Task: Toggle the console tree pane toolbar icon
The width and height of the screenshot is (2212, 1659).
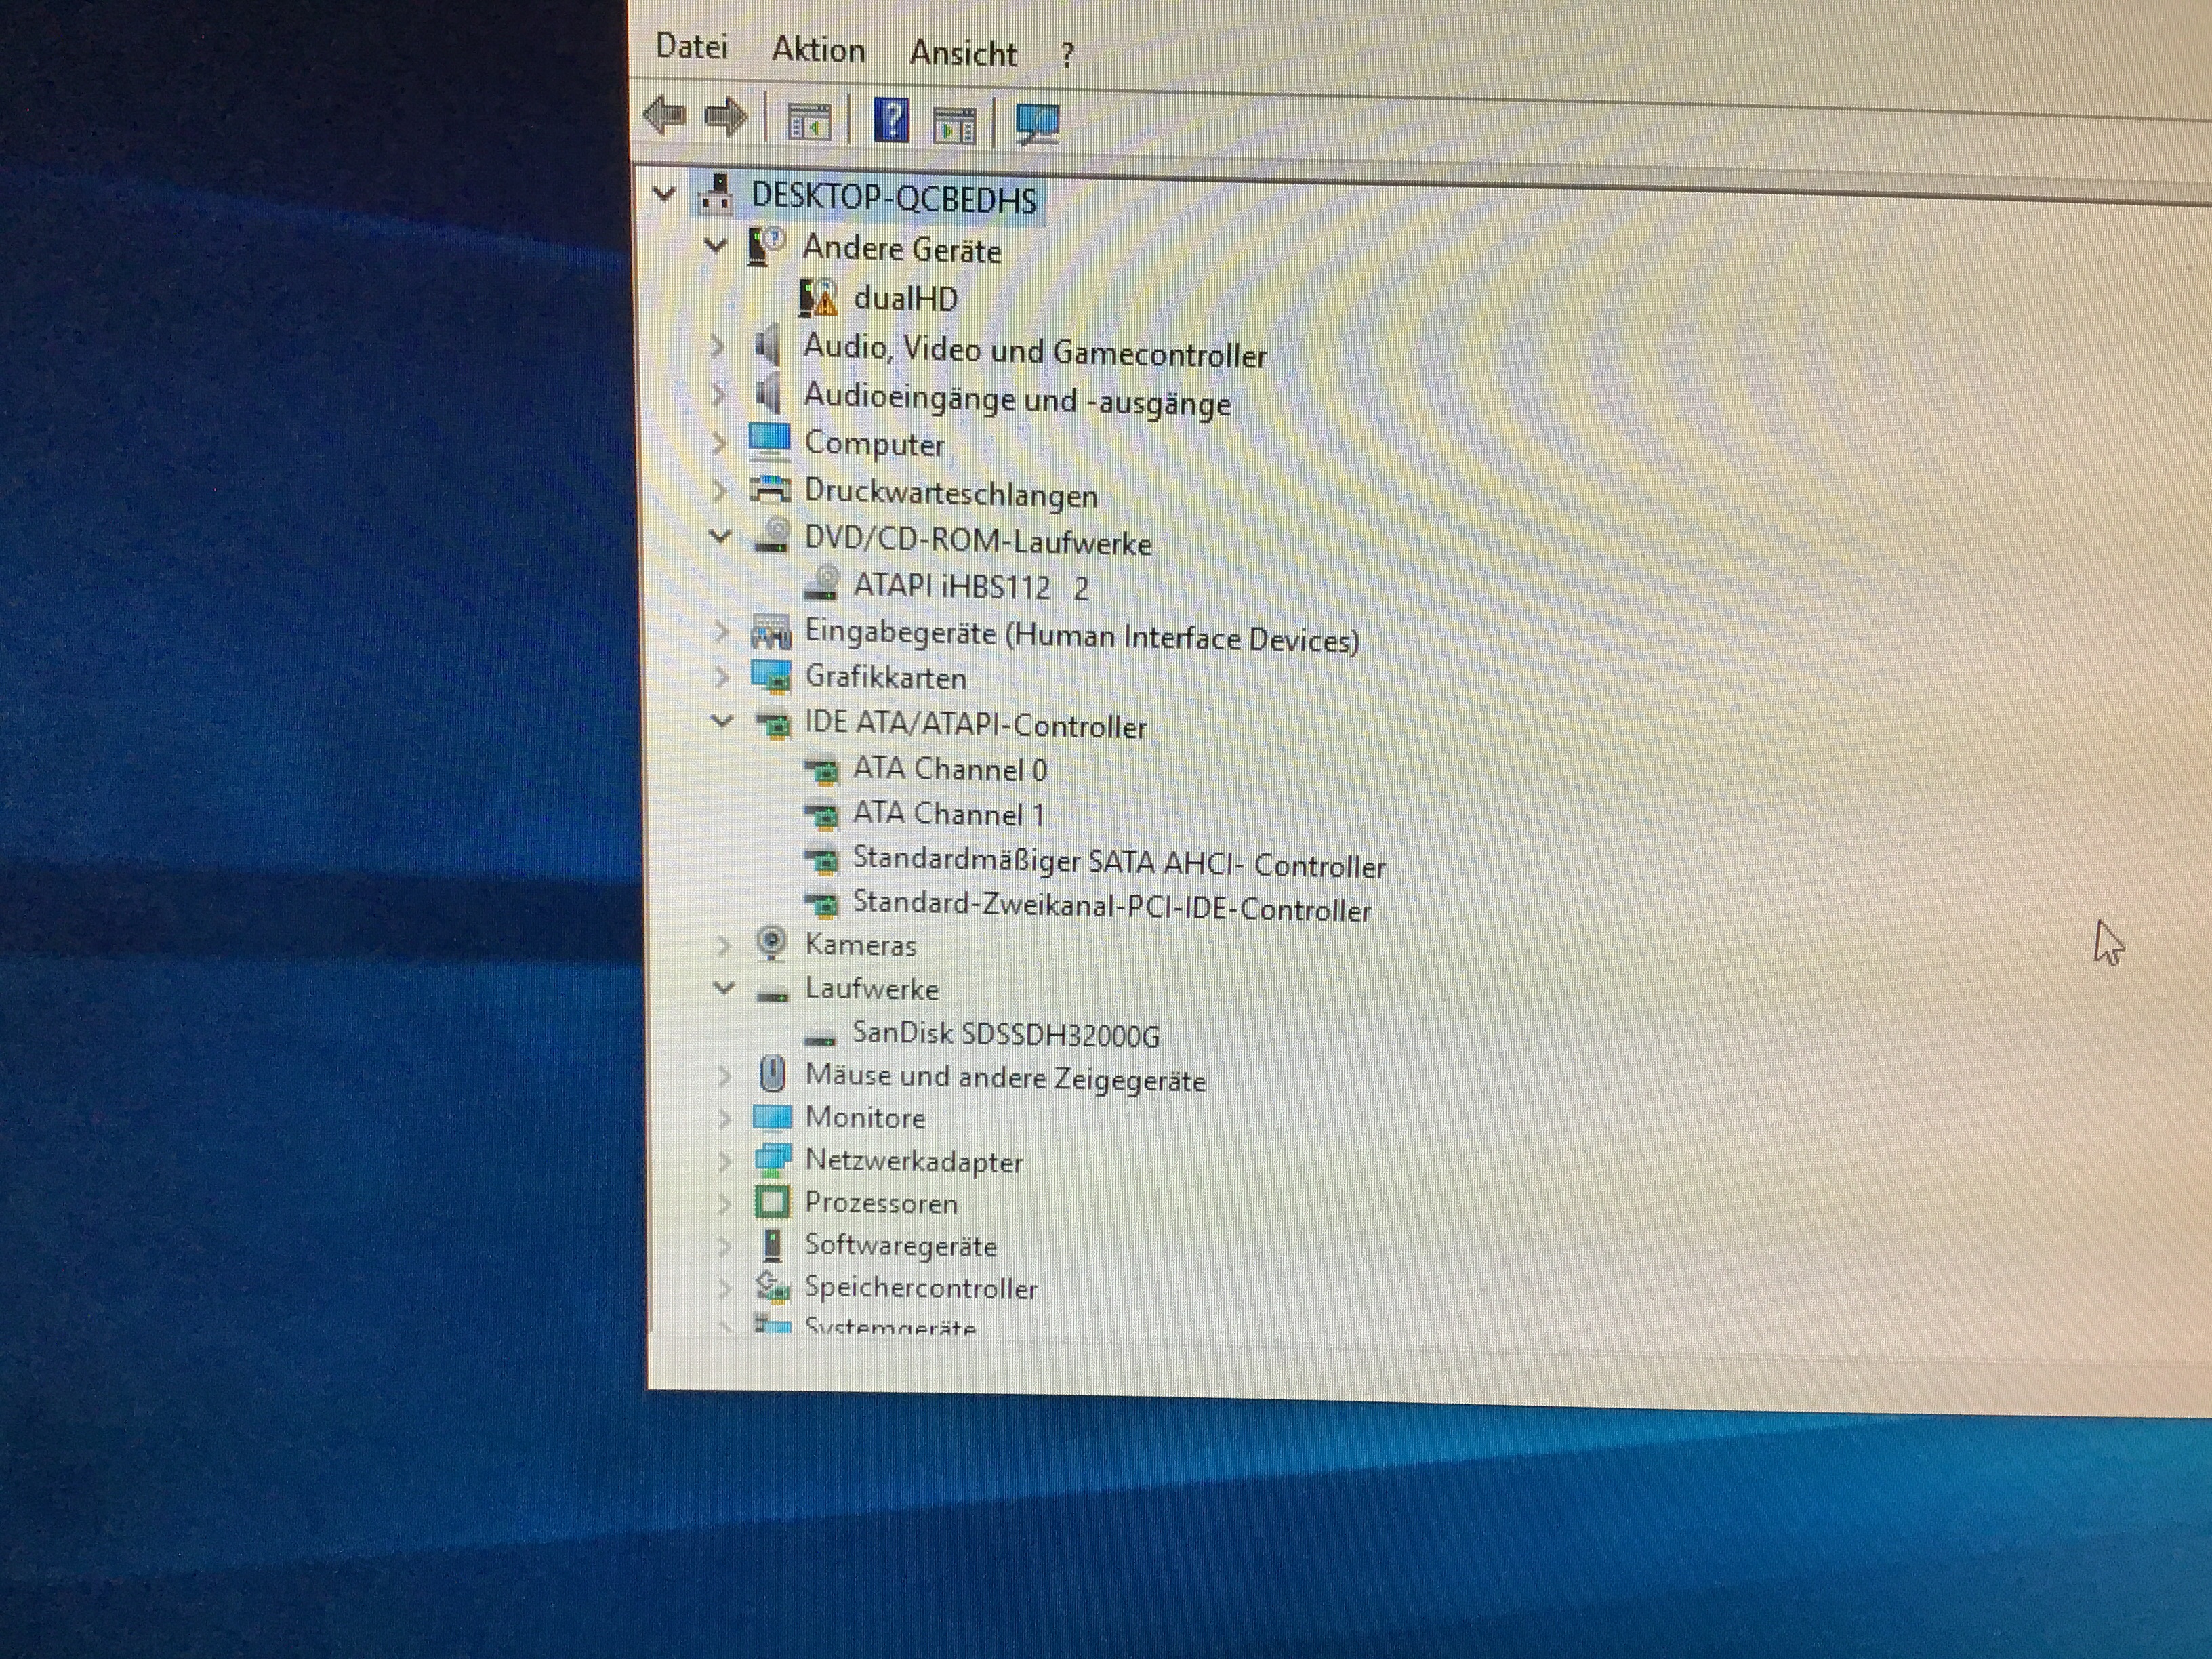Action: tap(810, 122)
